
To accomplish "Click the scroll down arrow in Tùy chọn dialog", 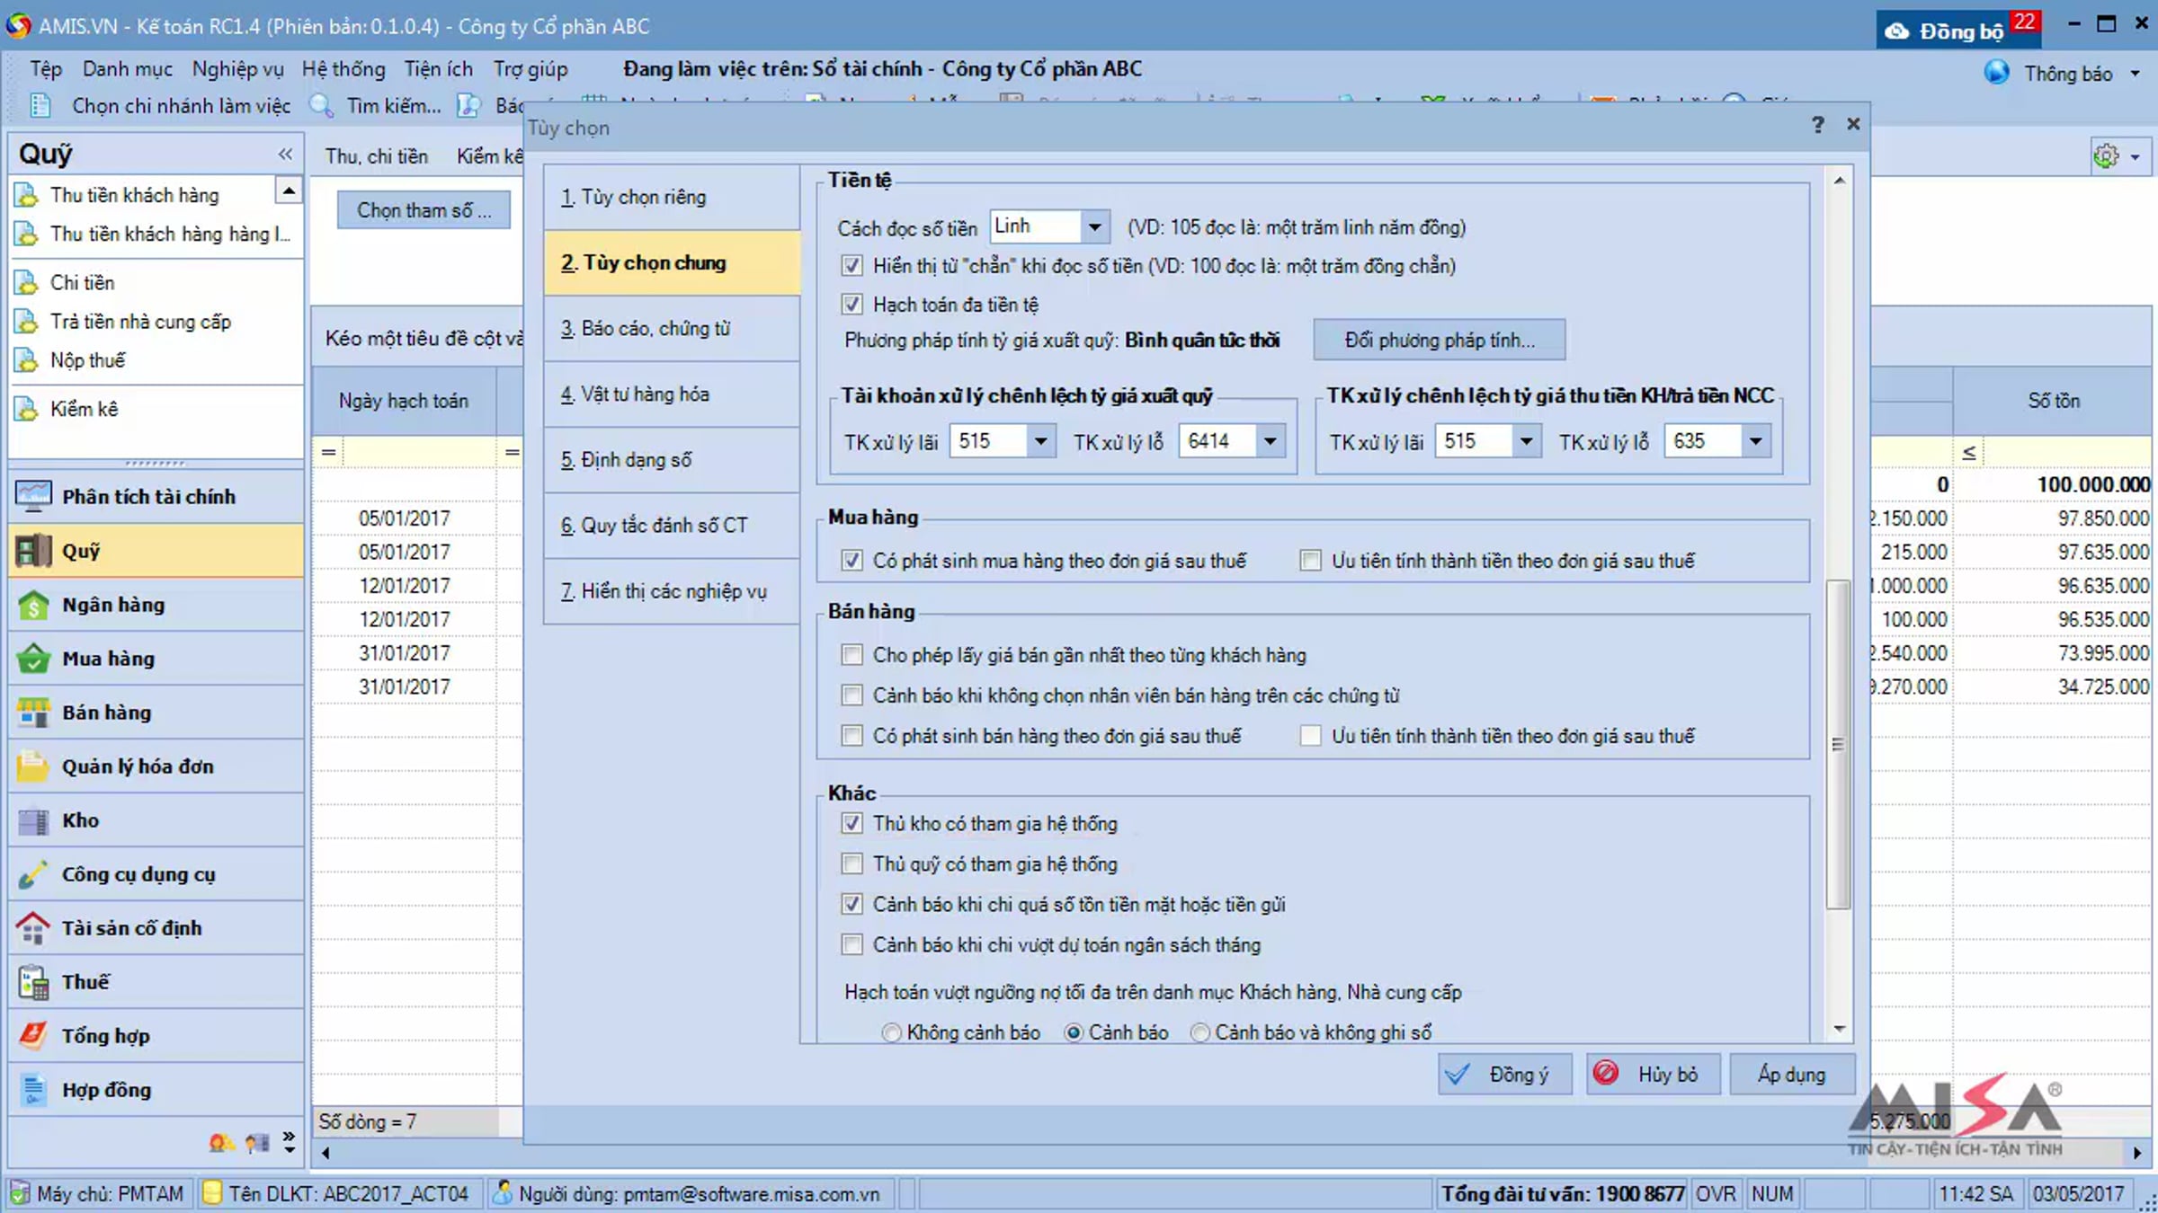I will tap(1839, 1029).
